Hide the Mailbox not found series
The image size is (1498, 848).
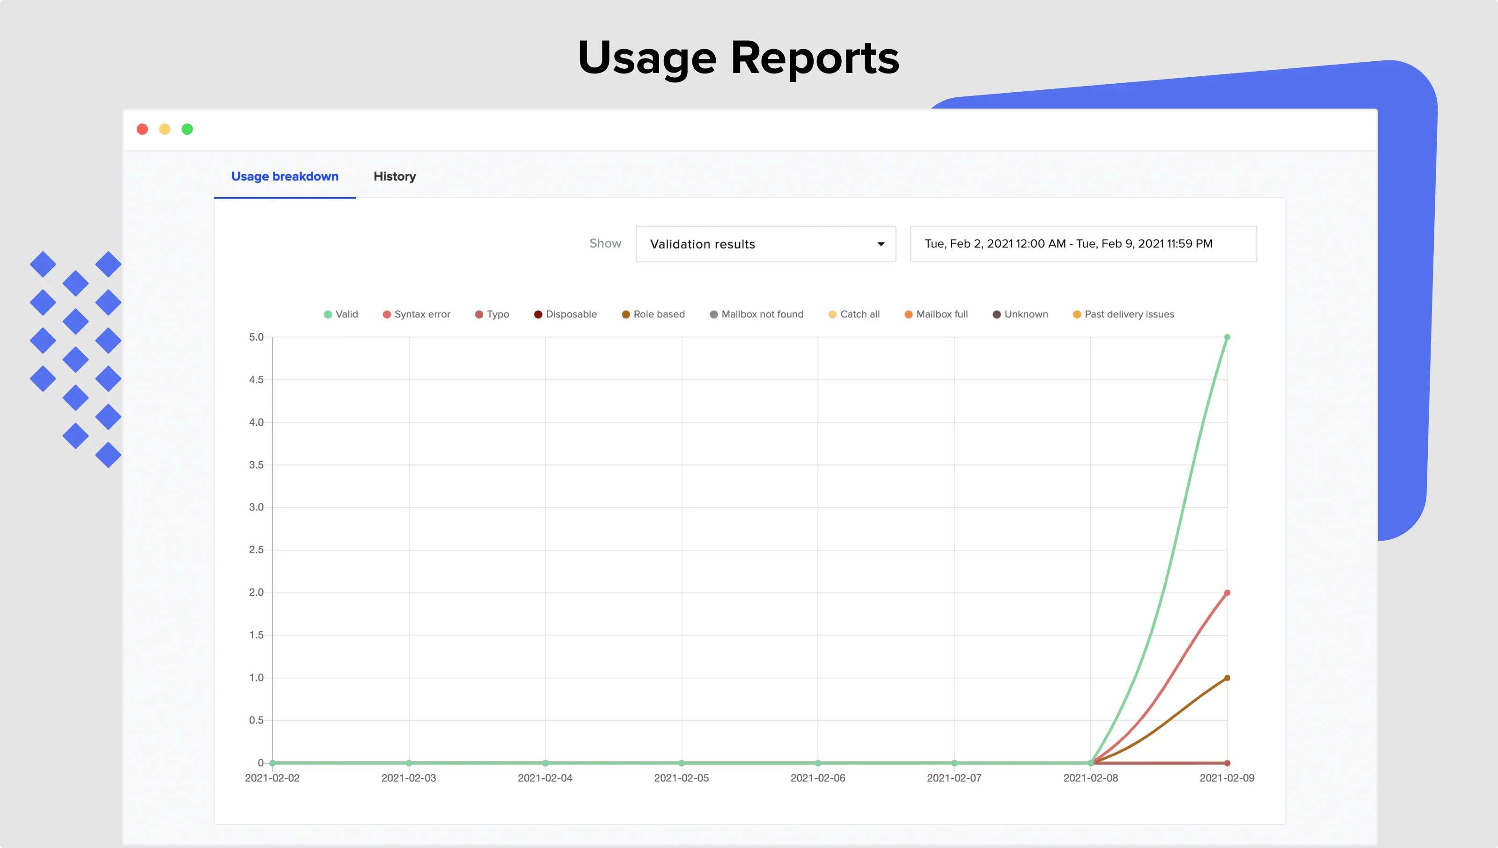tap(762, 314)
